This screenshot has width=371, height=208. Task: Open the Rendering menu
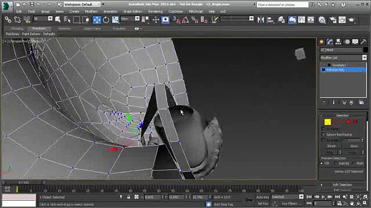[155, 12]
